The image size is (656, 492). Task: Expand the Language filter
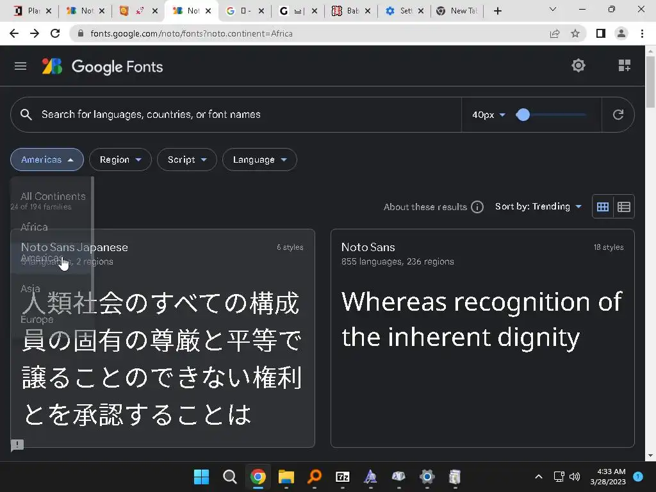[x=259, y=160]
